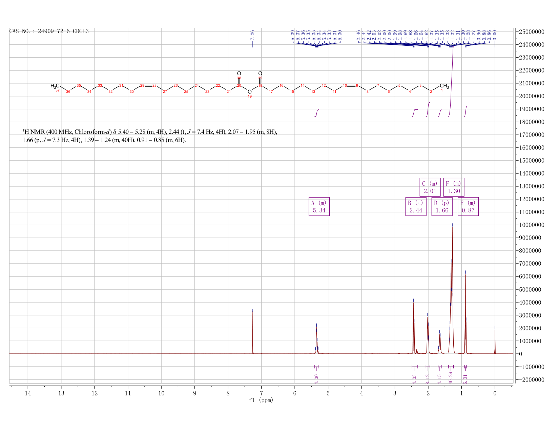This screenshot has height=432, width=559.
Task: Click the integral value 8.12
Action: point(428,379)
